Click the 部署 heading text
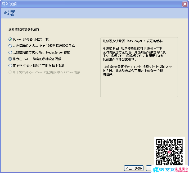The width and height of the screenshot is (189, 173). click(9, 13)
